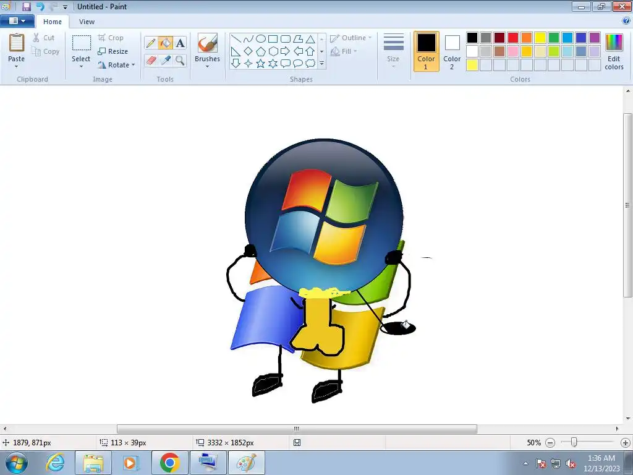Choose the Curve shape

pos(249,39)
